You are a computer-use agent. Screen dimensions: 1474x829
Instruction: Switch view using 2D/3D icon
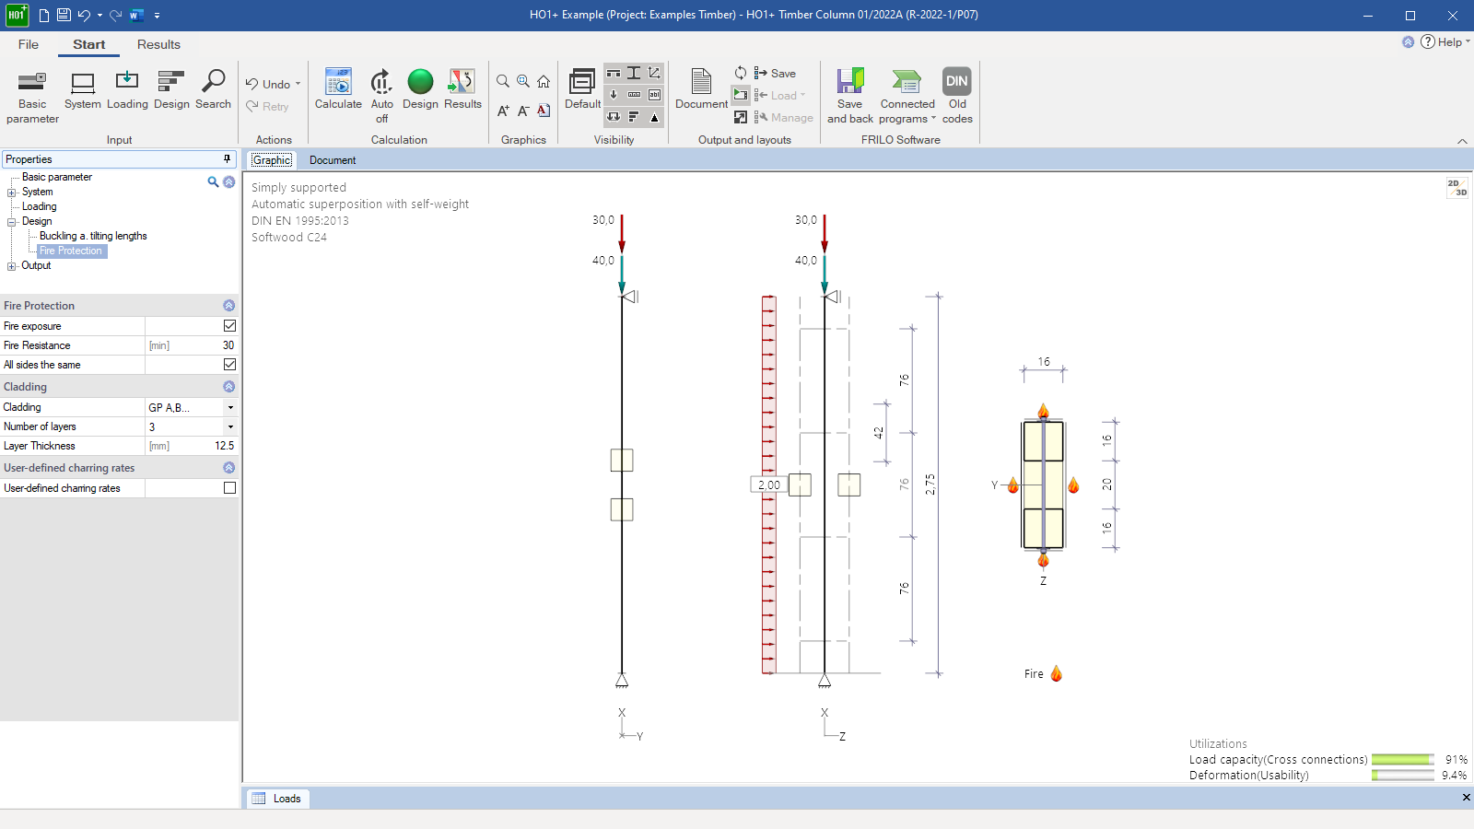1456,188
